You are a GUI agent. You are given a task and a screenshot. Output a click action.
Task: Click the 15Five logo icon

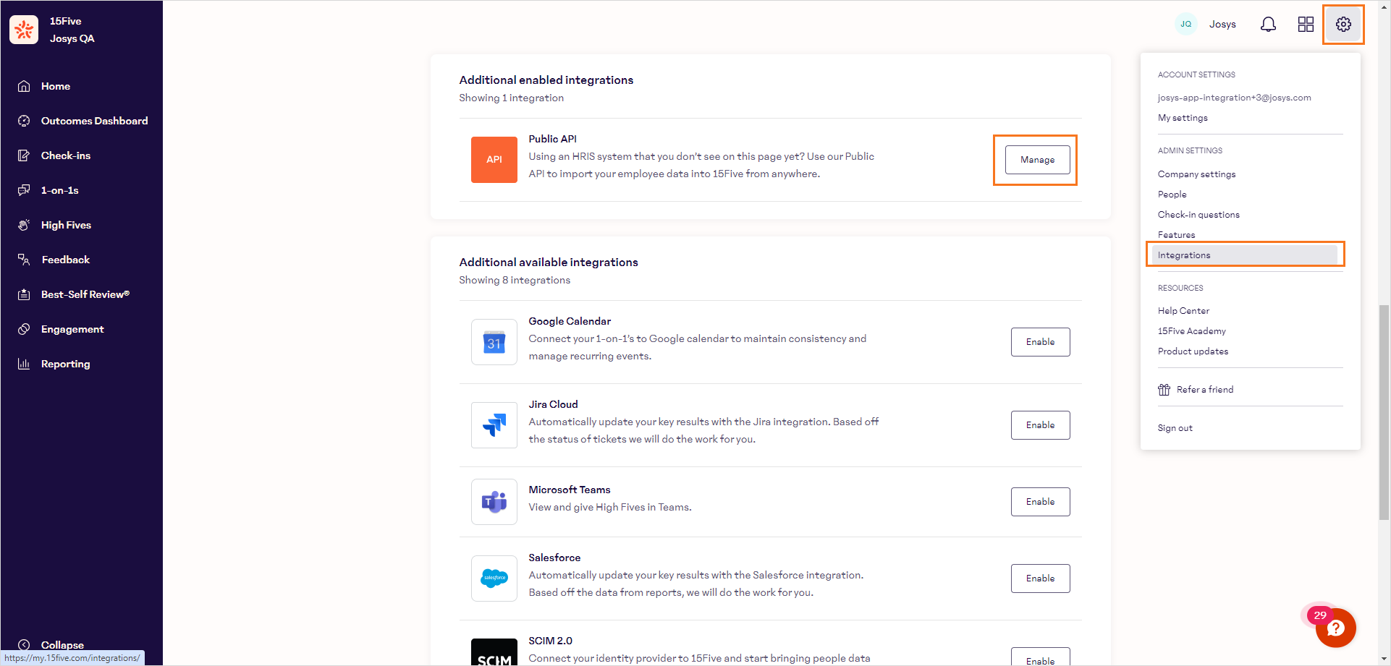24,30
